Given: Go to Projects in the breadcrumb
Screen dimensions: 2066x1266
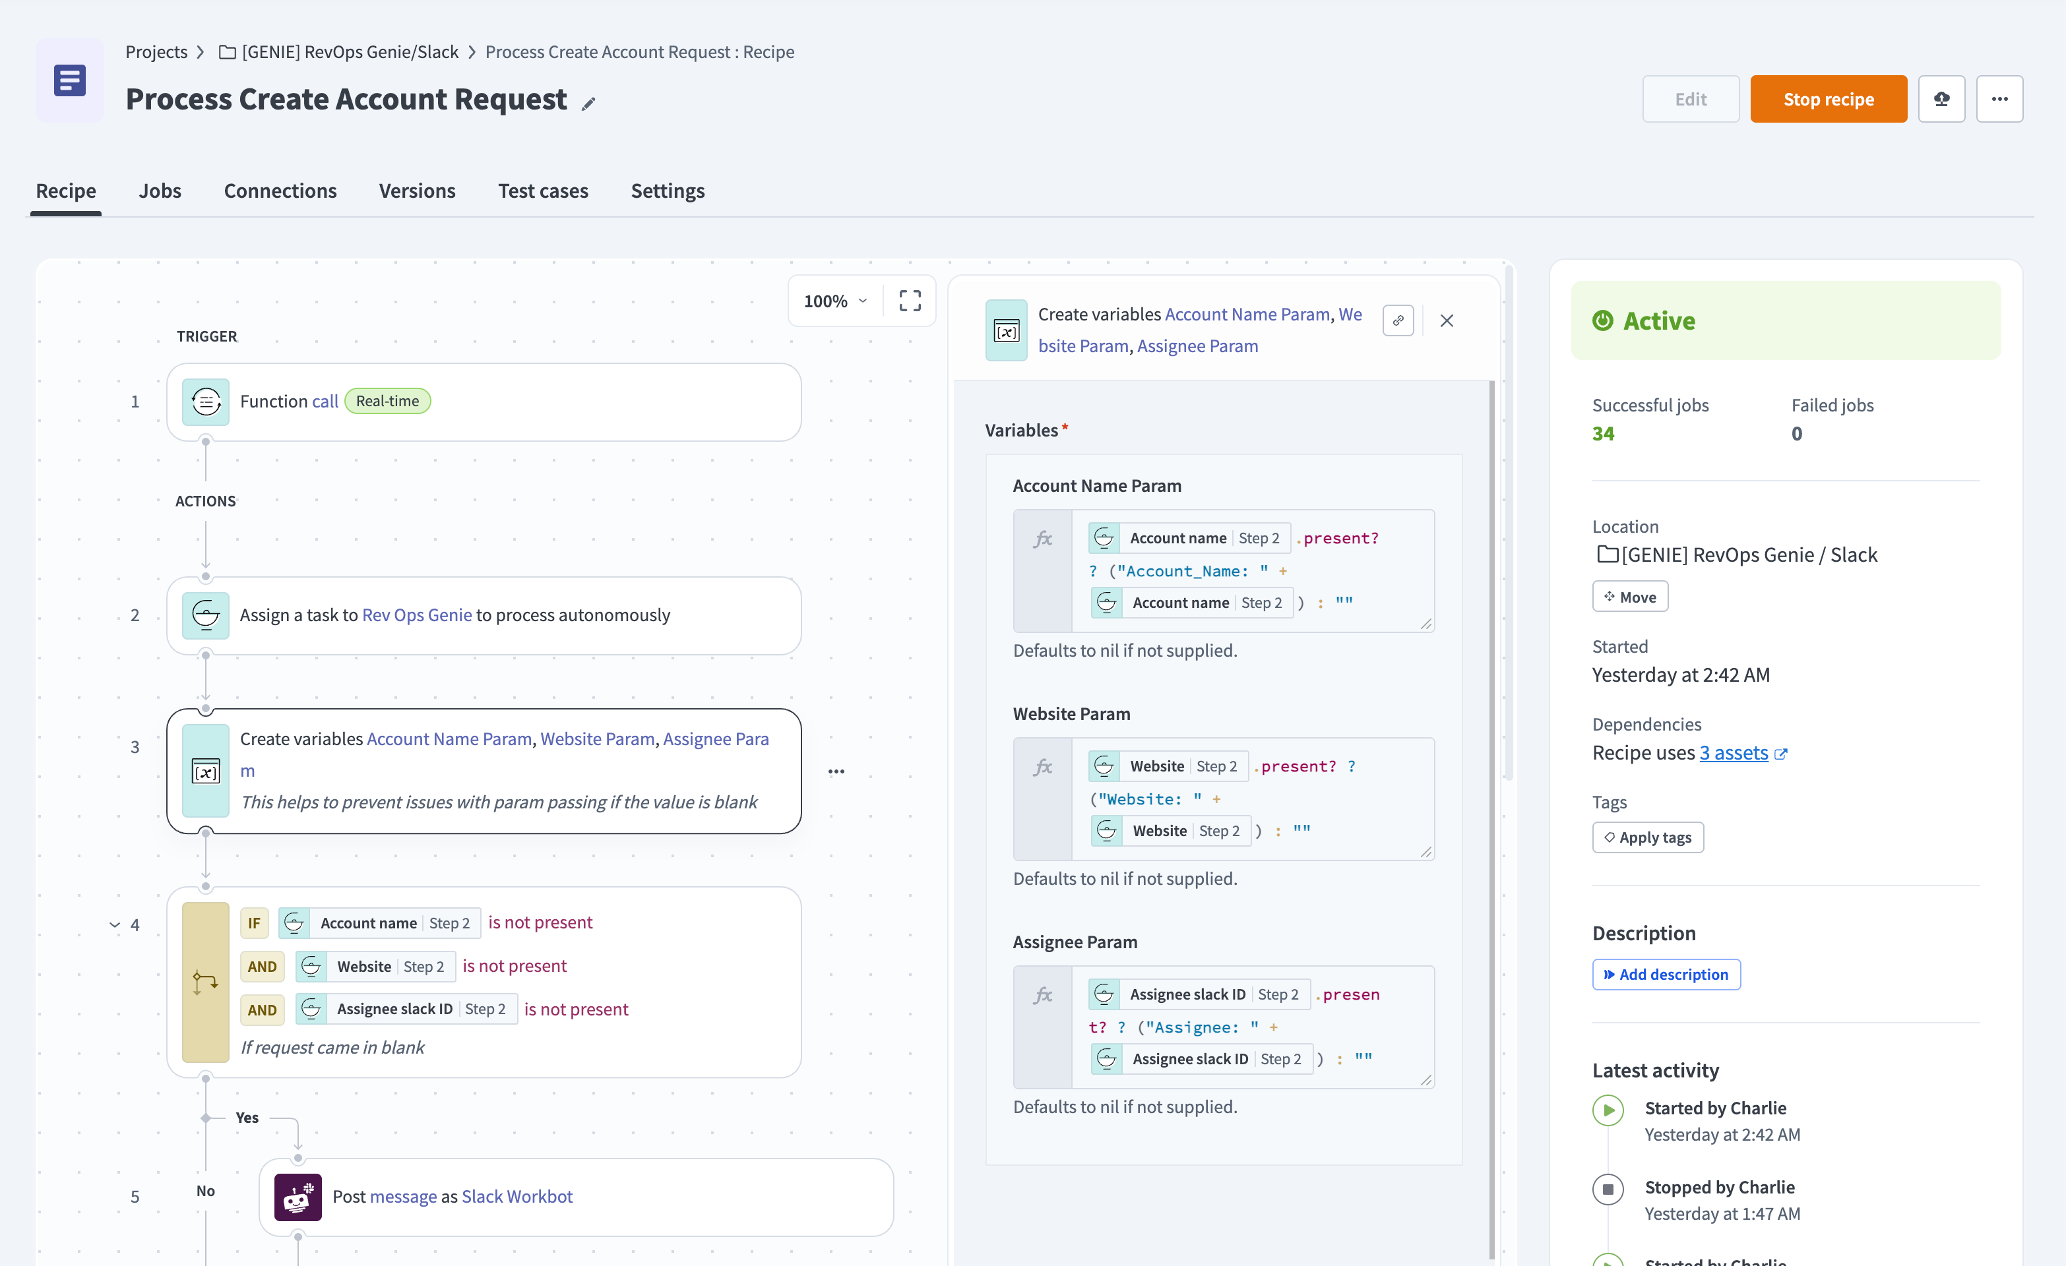Looking at the screenshot, I should coord(156,52).
